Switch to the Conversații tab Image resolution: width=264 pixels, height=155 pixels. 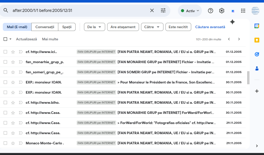[x=45, y=27]
